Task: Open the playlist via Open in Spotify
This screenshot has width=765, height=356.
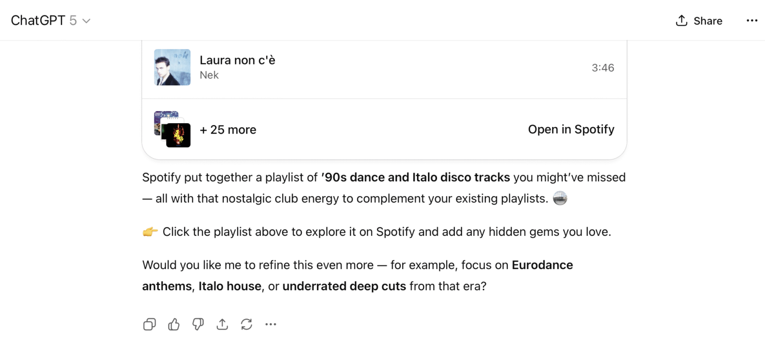Action: 571,129
